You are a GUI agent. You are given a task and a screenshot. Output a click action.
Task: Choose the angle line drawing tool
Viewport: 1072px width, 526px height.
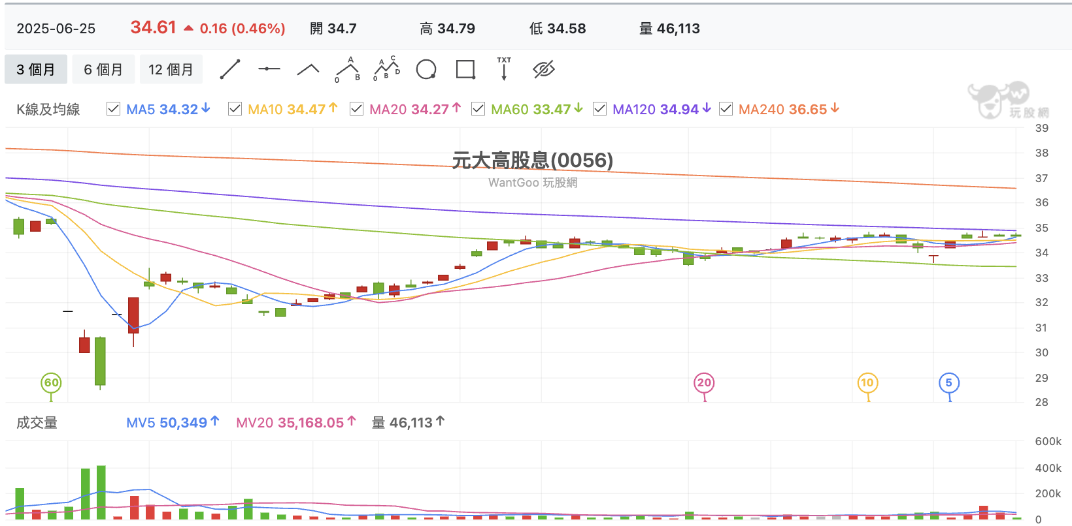coord(308,69)
